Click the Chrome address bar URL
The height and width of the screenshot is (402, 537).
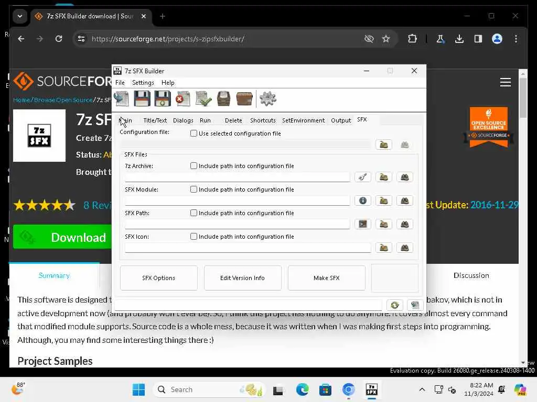(x=168, y=39)
